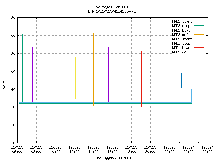Click the green NPD2 stop legend line
214x161 pixels.
[199, 25]
